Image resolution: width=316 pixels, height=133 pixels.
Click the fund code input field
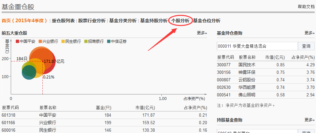257,46
